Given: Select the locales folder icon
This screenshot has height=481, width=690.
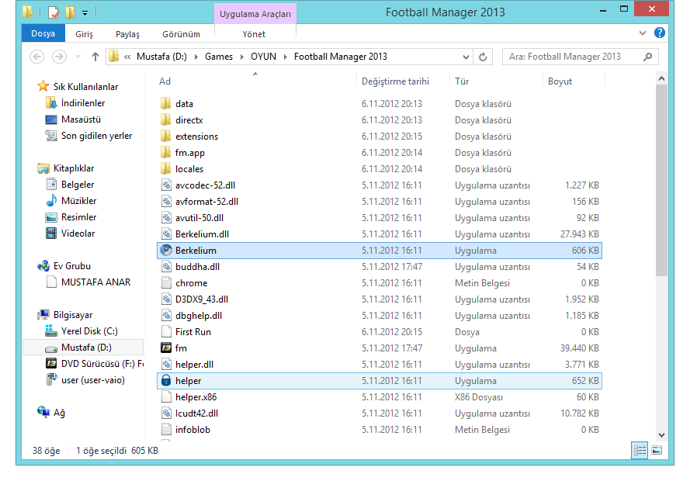Looking at the screenshot, I should point(166,169).
